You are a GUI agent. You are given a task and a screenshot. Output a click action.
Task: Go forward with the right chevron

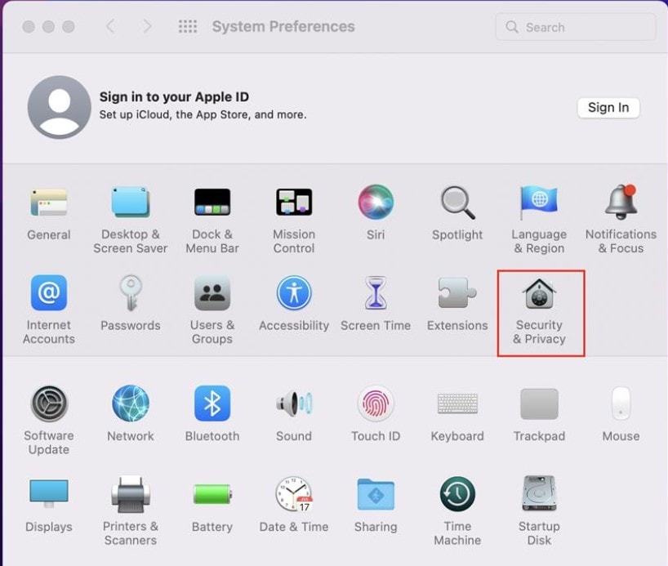click(148, 26)
